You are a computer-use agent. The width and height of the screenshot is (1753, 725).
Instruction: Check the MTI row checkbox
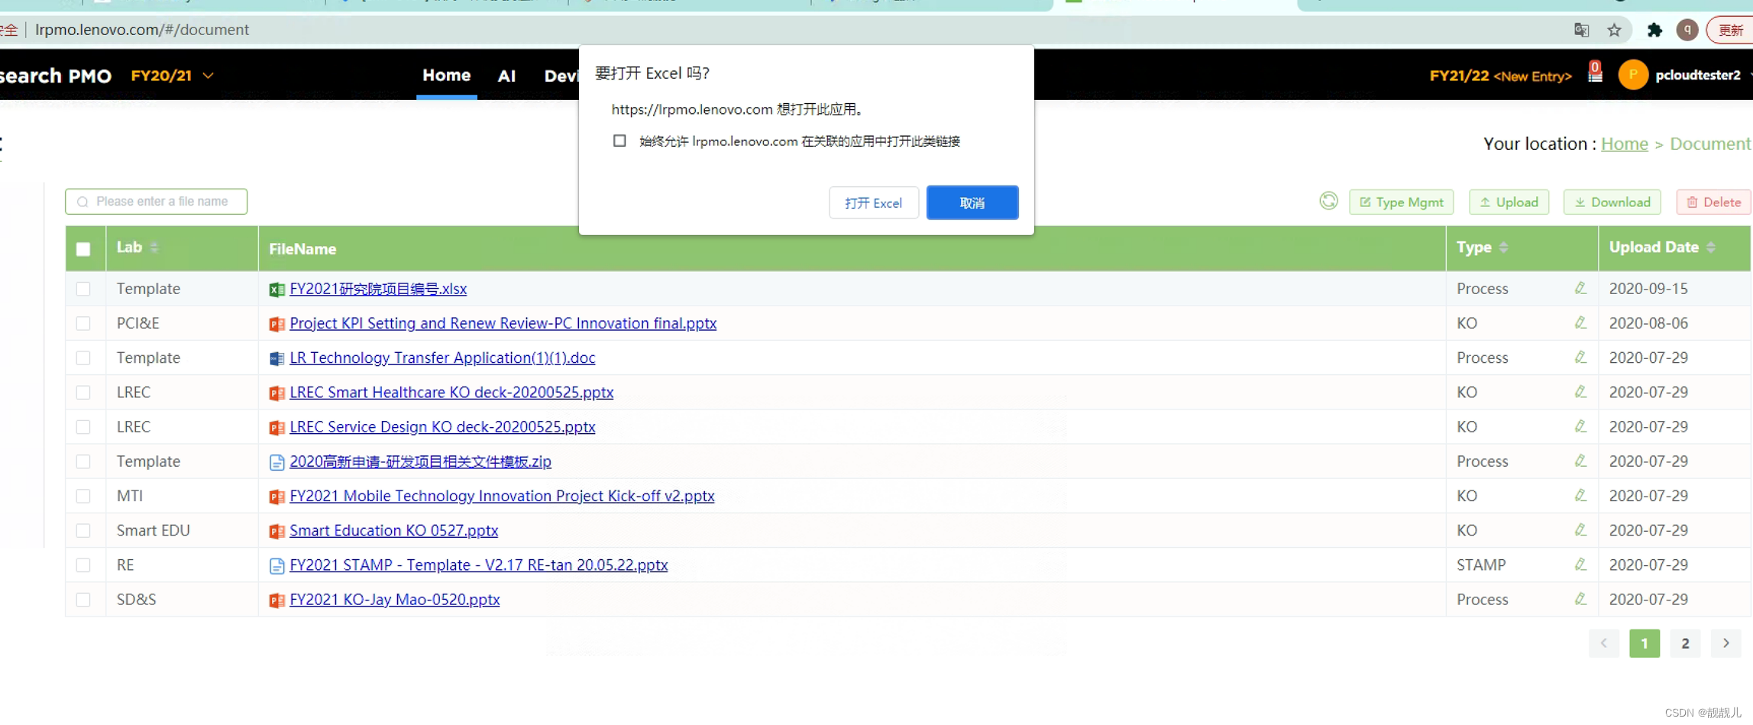83,496
